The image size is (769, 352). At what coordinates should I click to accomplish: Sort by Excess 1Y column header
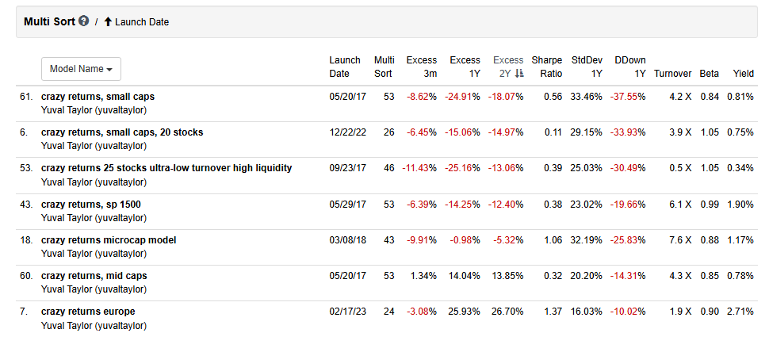[465, 67]
